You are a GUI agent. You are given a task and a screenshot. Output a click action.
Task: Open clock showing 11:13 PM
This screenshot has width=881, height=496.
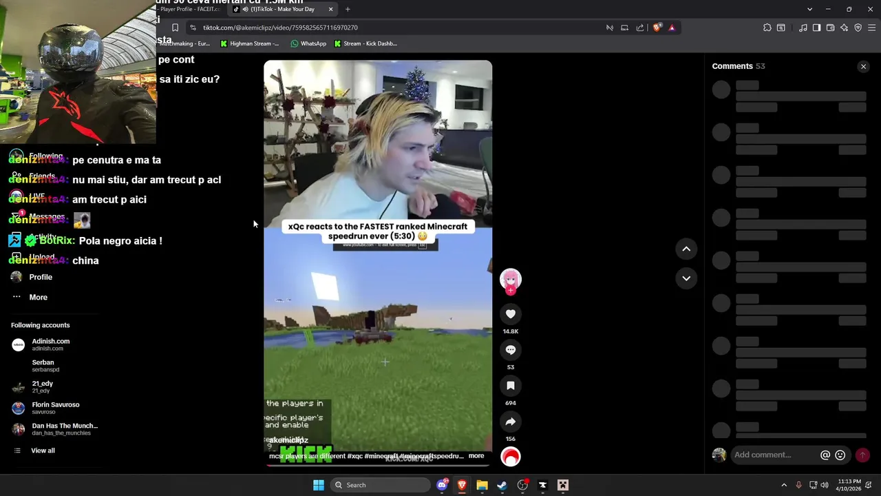pos(850,485)
